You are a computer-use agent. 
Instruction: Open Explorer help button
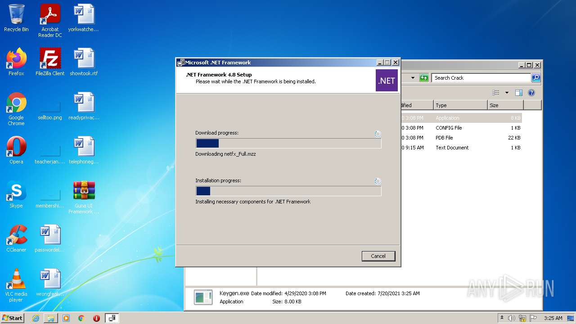click(x=531, y=93)
